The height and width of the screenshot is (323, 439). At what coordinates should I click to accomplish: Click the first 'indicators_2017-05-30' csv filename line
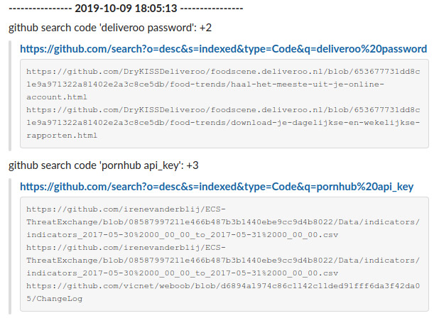click(x=183, y=235)
